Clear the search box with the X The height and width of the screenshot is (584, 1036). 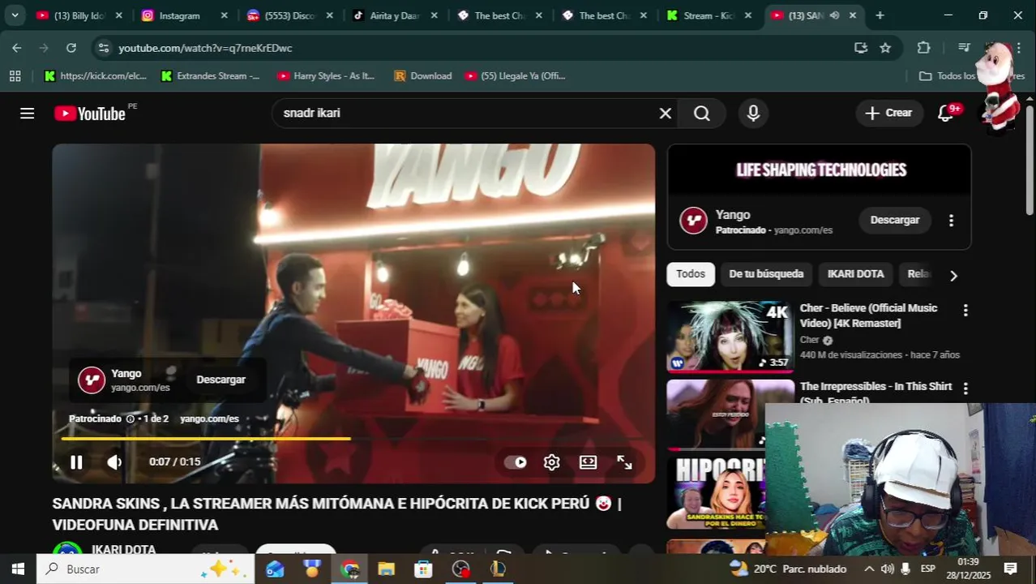click(666, 114)
